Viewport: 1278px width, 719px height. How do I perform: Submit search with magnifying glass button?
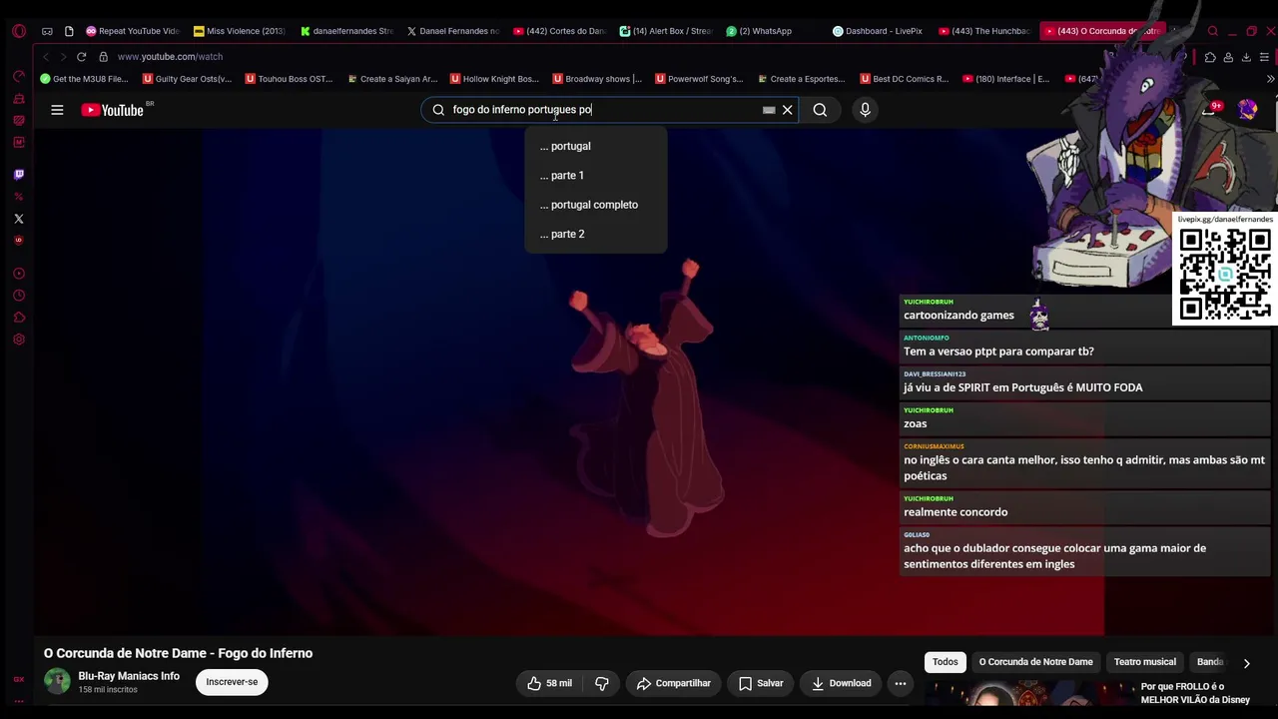tap(820, 110)
